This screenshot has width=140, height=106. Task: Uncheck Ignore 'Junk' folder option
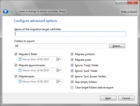[72, 71]
